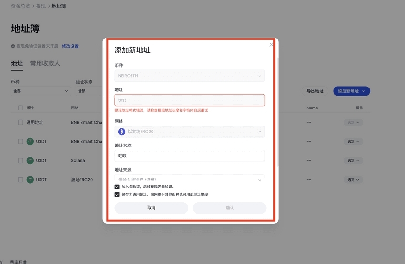The height and width of the screenshot is (264, 405).
Task: Toggle 保存为通用地址 checkbox
Action: coord(117,195)
